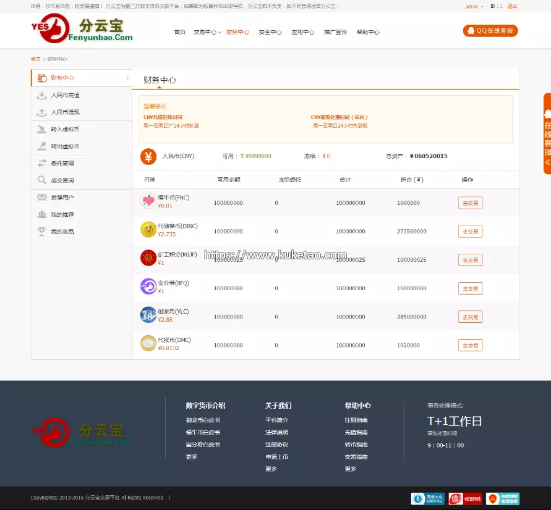Click the 网络文化 certification badge
551x510 pixels.
click(428, 498)
